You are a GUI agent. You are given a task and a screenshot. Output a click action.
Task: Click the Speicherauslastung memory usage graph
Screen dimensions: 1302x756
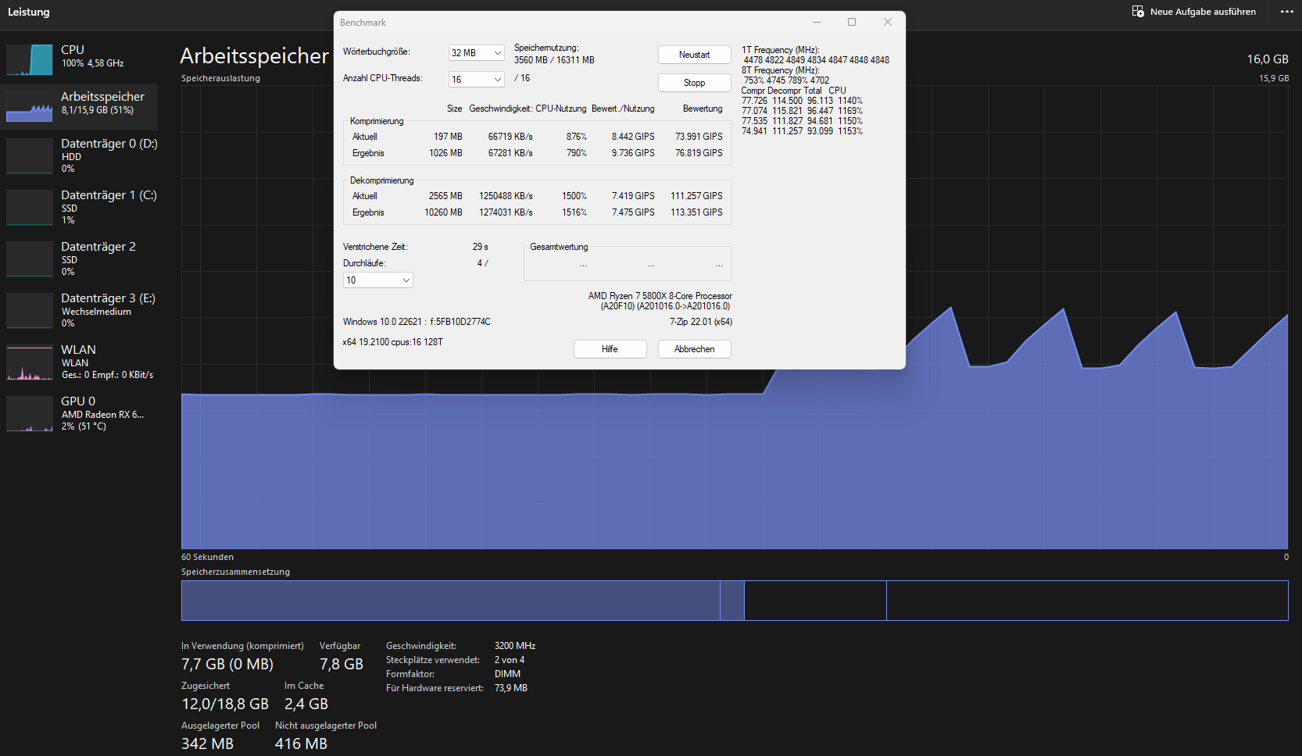(735, 317)
